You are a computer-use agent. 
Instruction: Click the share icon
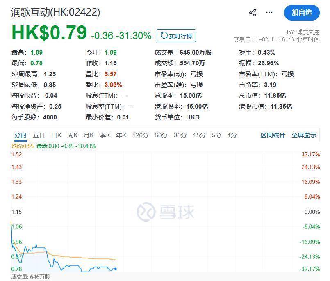tap(253, 13)
